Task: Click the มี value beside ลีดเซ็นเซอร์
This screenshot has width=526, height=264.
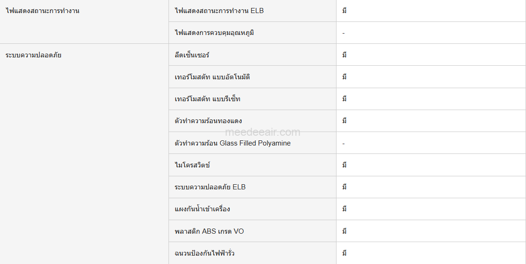Action: tap(344, 55)
